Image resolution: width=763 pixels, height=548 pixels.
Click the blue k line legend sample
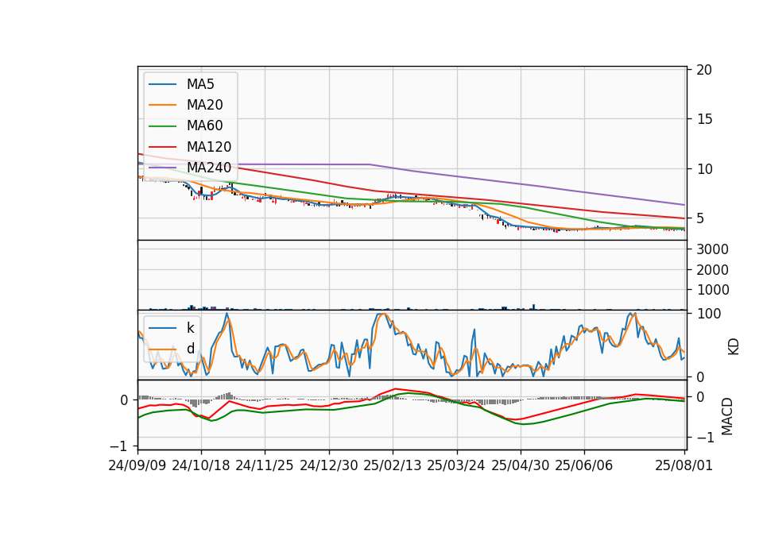[162, 328]
